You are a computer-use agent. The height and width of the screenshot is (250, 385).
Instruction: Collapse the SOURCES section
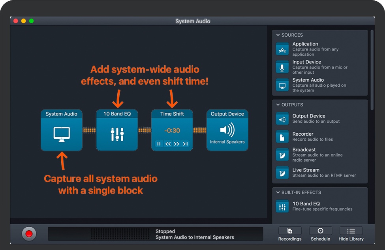[278, 35]
